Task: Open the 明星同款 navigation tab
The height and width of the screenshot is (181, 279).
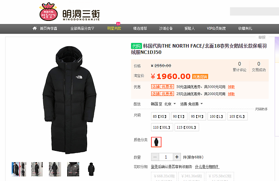Action: (x=114, y=28)
